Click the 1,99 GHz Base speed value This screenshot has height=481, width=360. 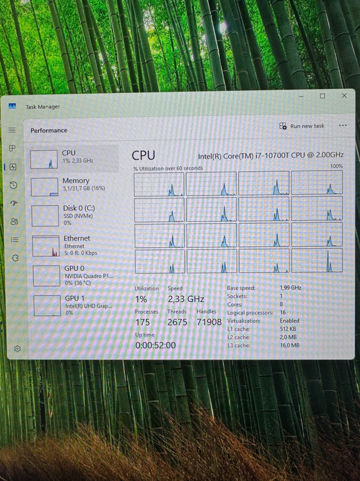pyautogui.click(x=291, y=288)
